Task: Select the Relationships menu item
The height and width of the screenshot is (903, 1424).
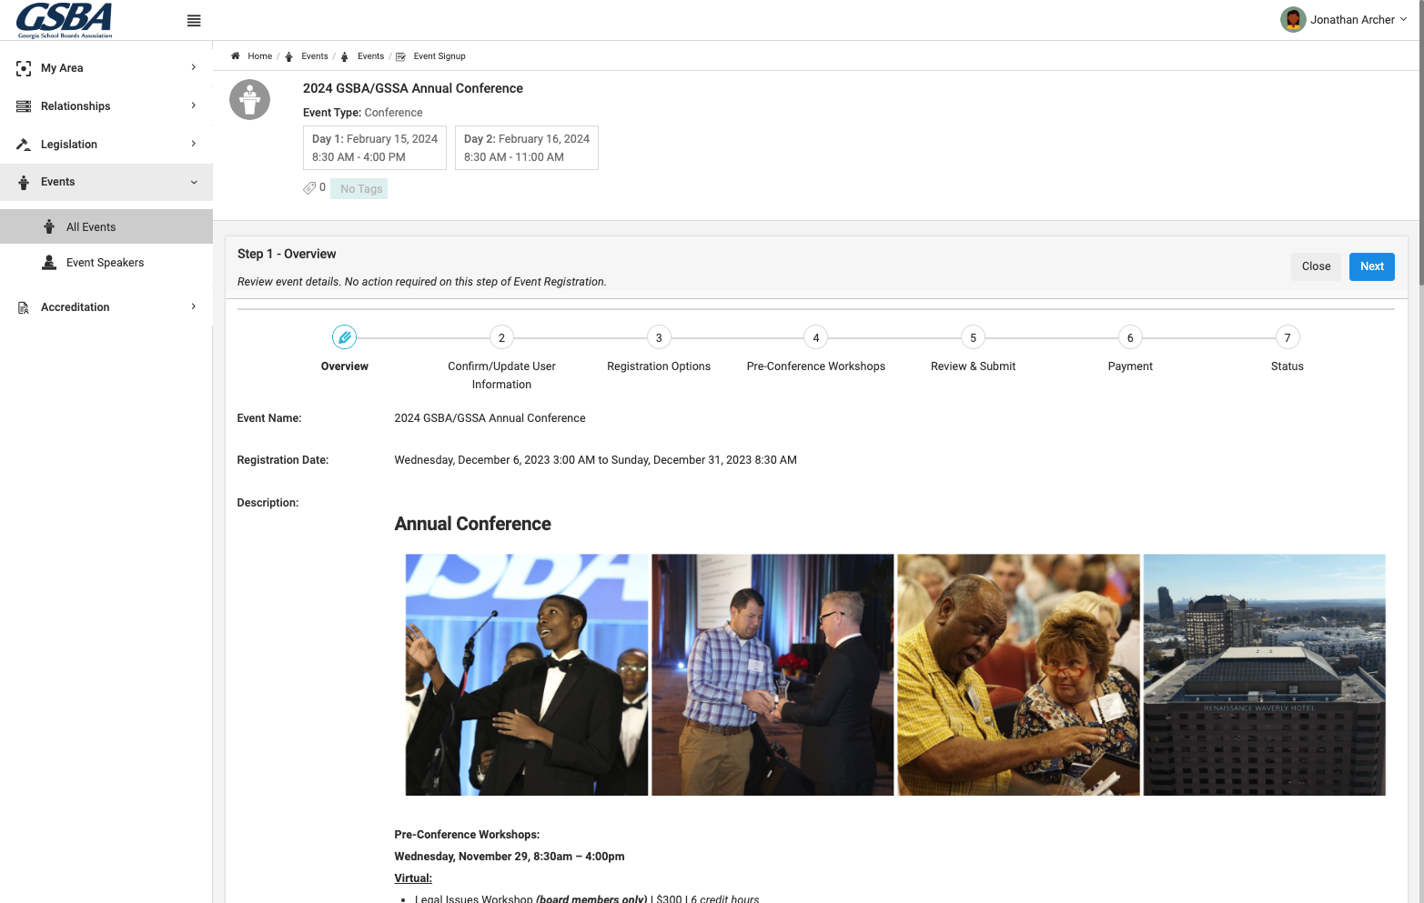Action: click(x=106, y=106)
